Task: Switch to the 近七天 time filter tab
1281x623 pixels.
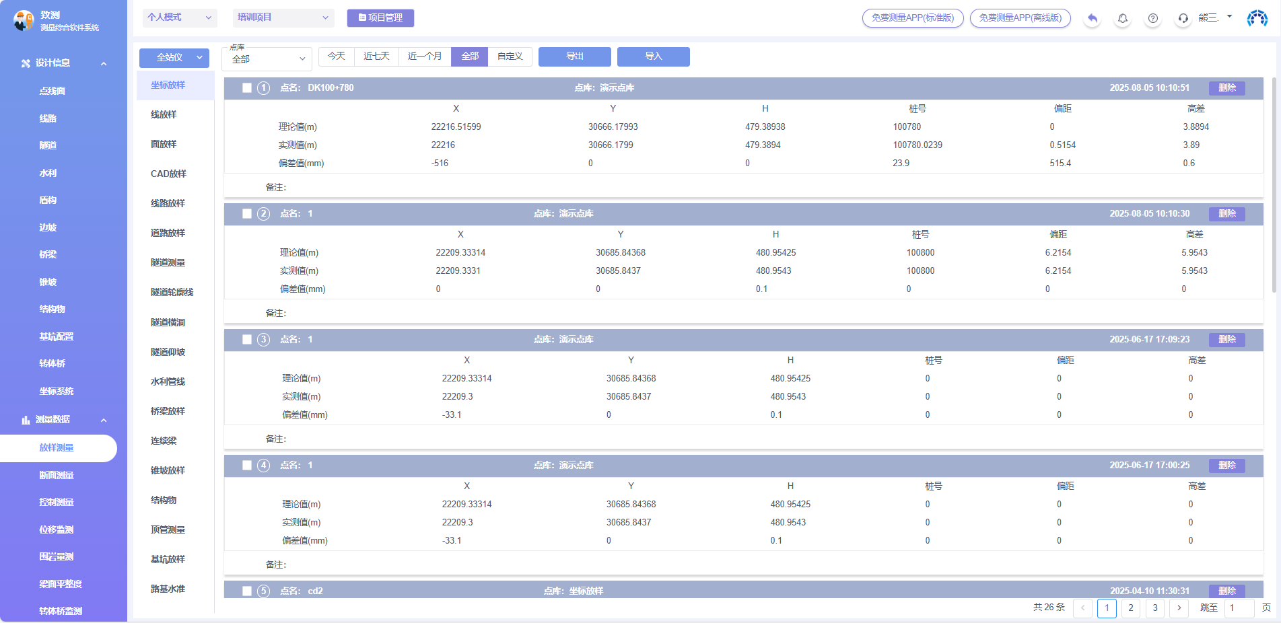Action: coord(376,57)
